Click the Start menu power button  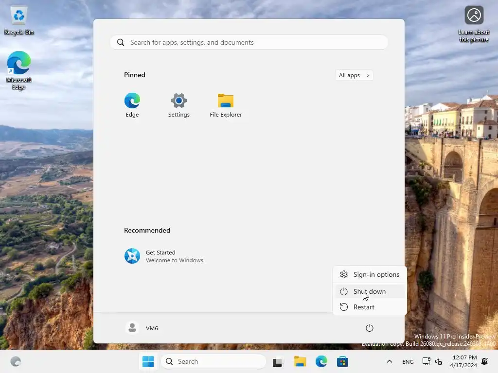coord(370,328)
